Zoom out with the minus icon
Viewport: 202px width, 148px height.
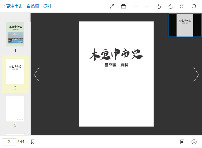click(x=135, y=6)
